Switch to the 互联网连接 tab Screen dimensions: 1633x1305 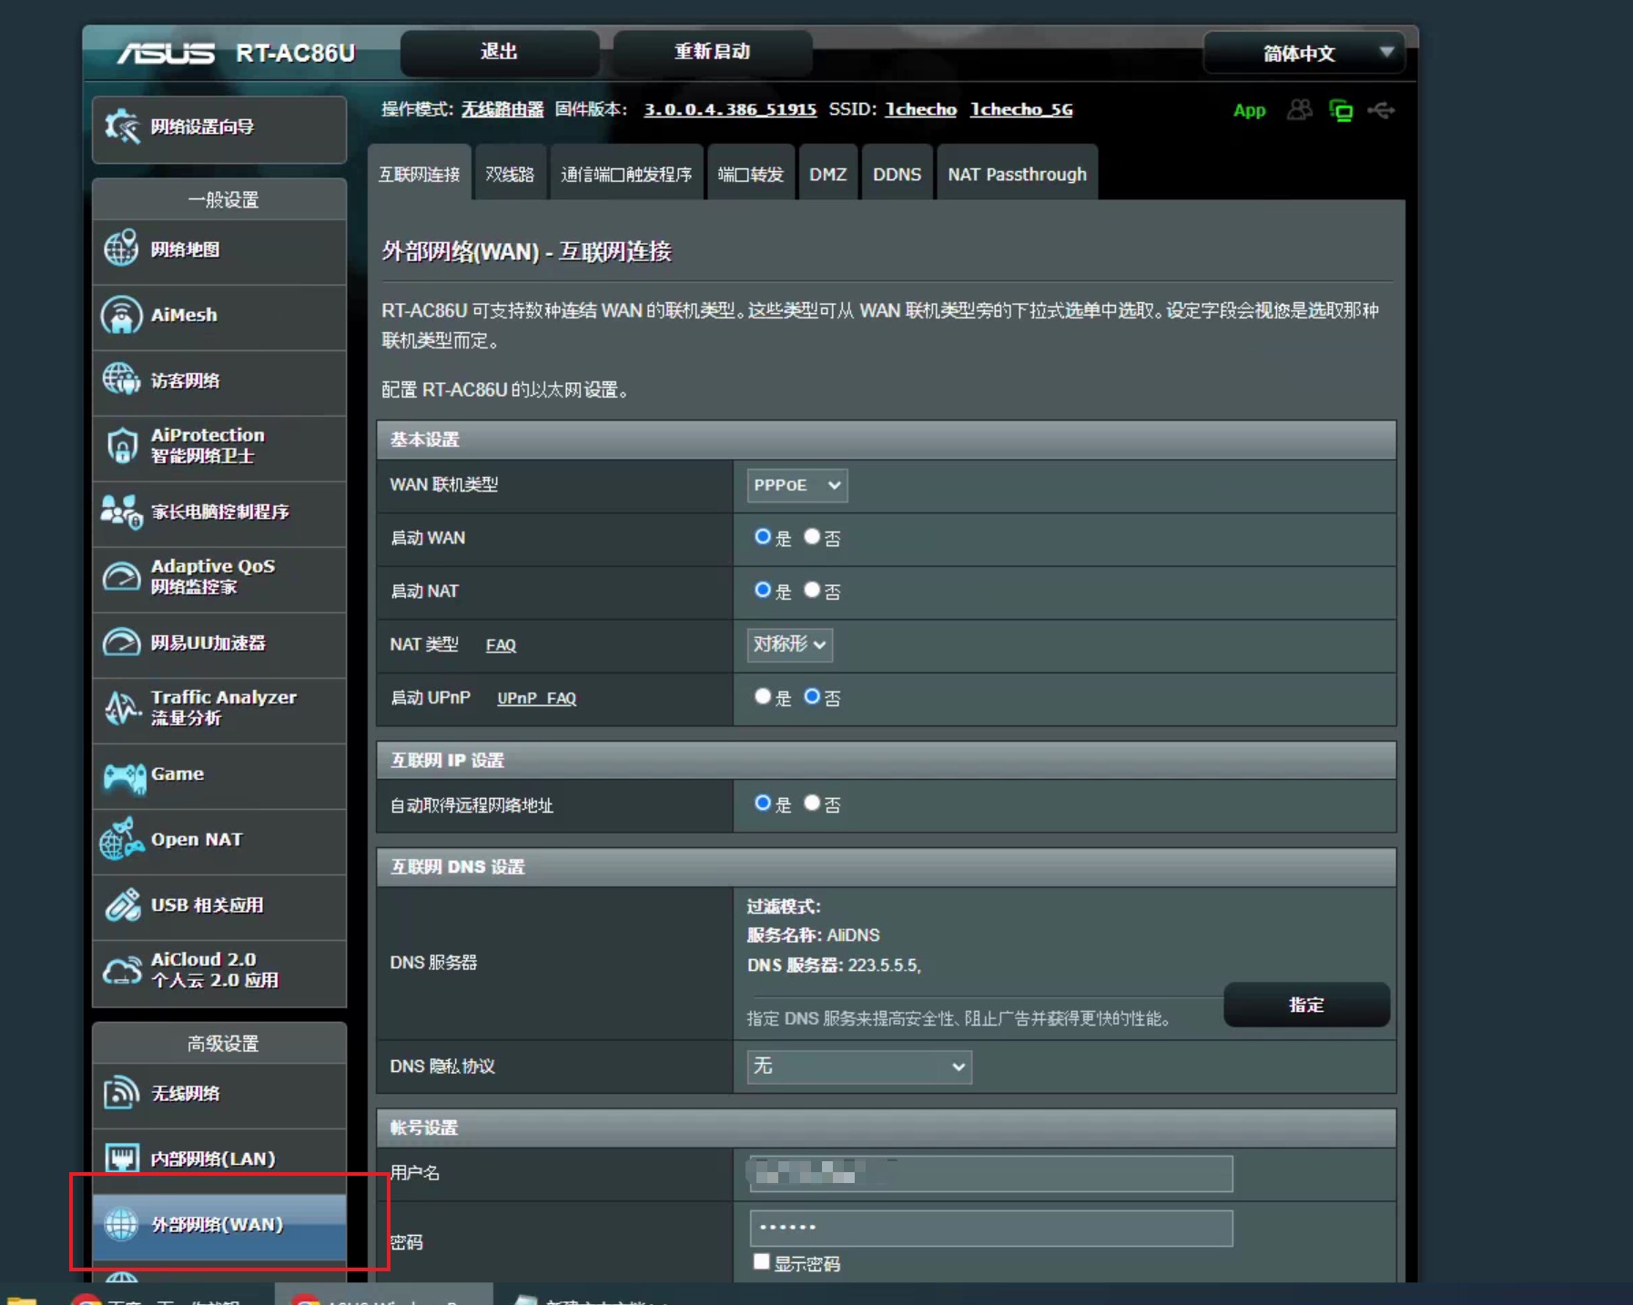tap(420, 173)
